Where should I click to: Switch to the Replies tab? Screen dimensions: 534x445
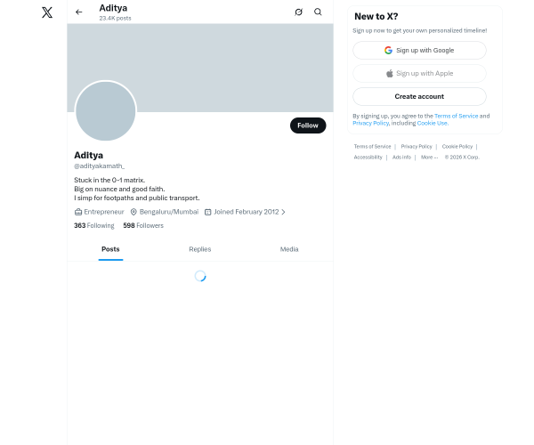(x=199, y=249)
